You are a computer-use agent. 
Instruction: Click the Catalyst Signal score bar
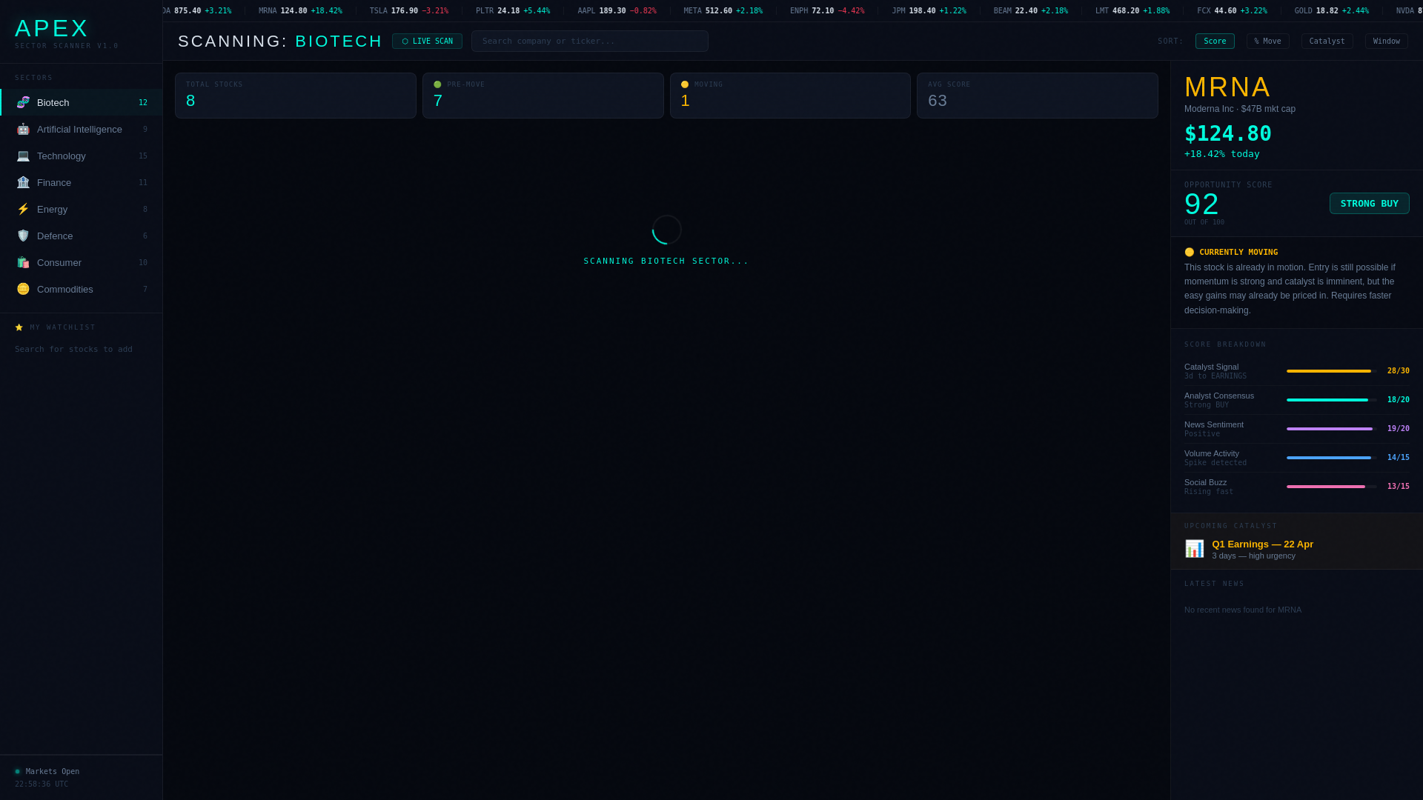[x=1332, y=371]
